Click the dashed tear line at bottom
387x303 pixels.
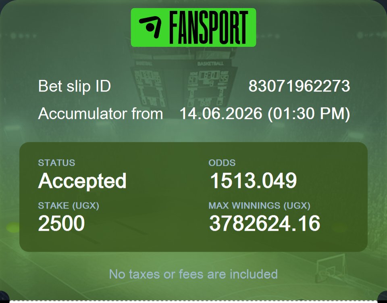click(193, 301)
